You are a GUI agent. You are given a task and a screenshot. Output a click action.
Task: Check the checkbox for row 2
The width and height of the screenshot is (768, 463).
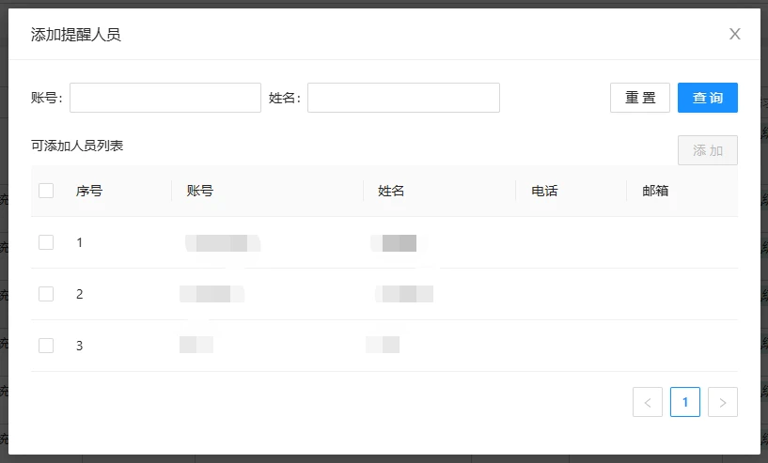[46, 294]
